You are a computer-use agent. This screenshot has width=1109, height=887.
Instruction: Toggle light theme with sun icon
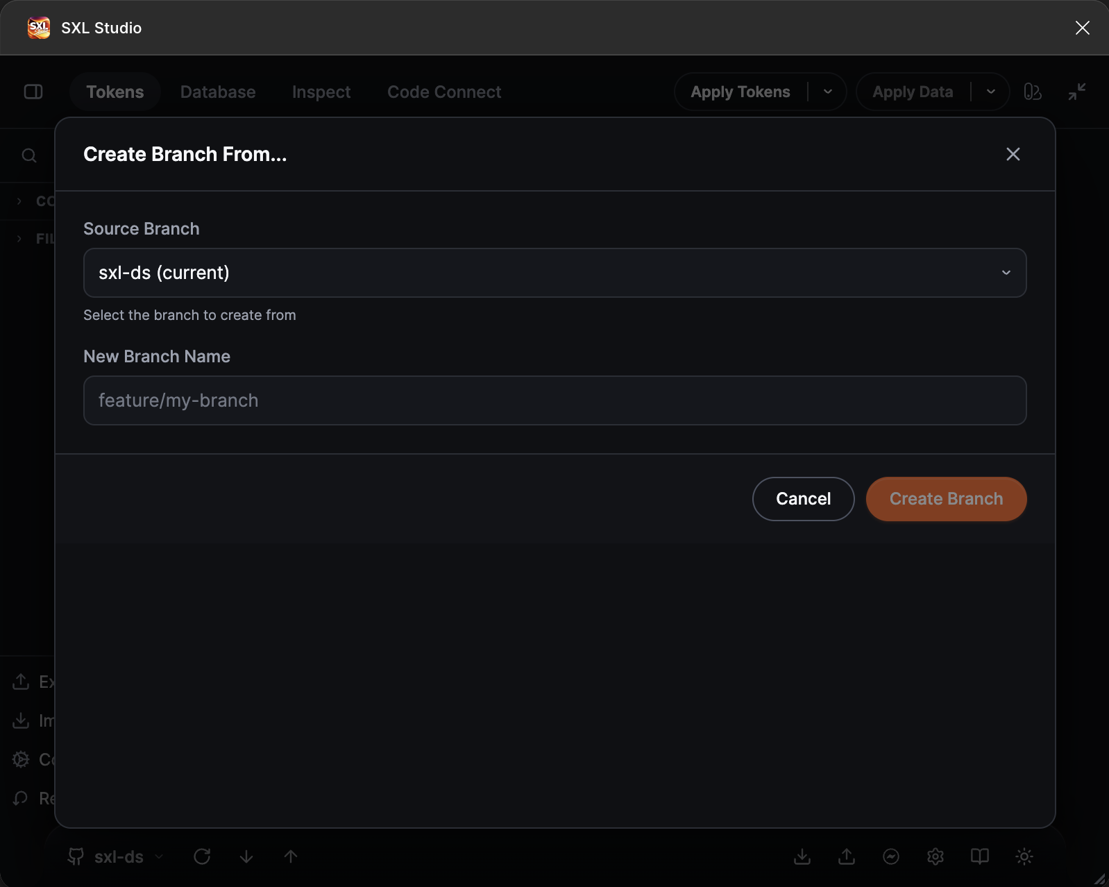(1024, 856)
